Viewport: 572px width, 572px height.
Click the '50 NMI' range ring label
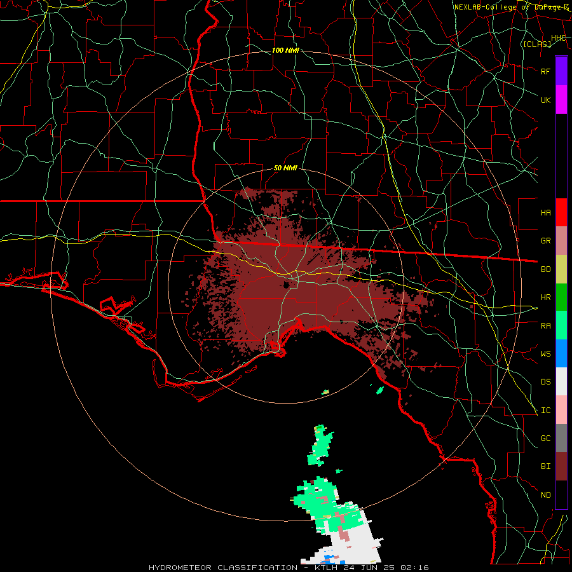pos(285,168)
